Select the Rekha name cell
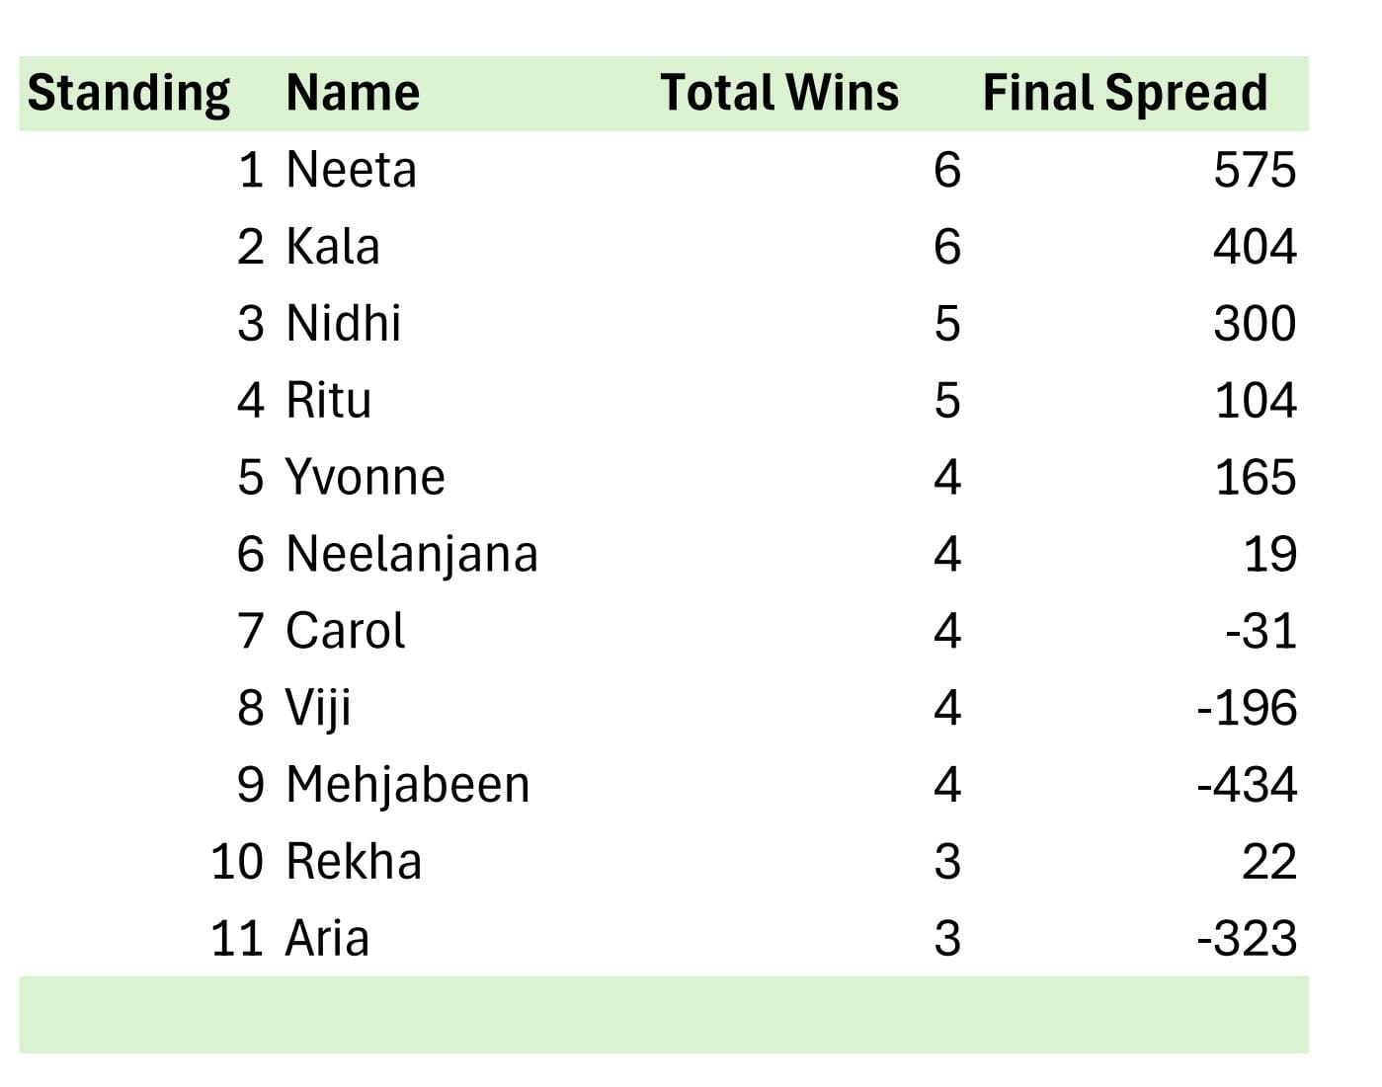This screenshot has height=1087, width=1382. (x=354, y=862)
